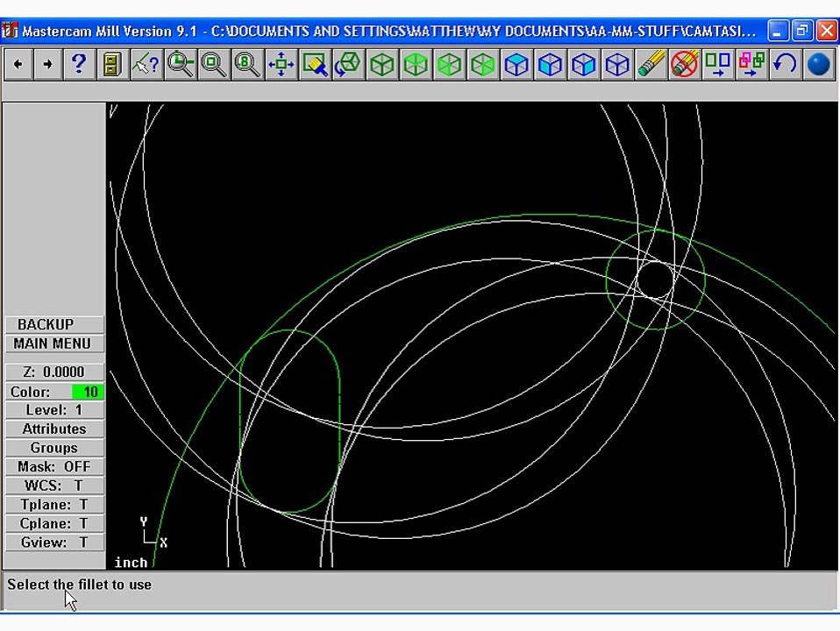Screen dimensions: 840x631
Task: Set Gview Front with third green cube
Action: pyautogui.click(x=449, y=64)
